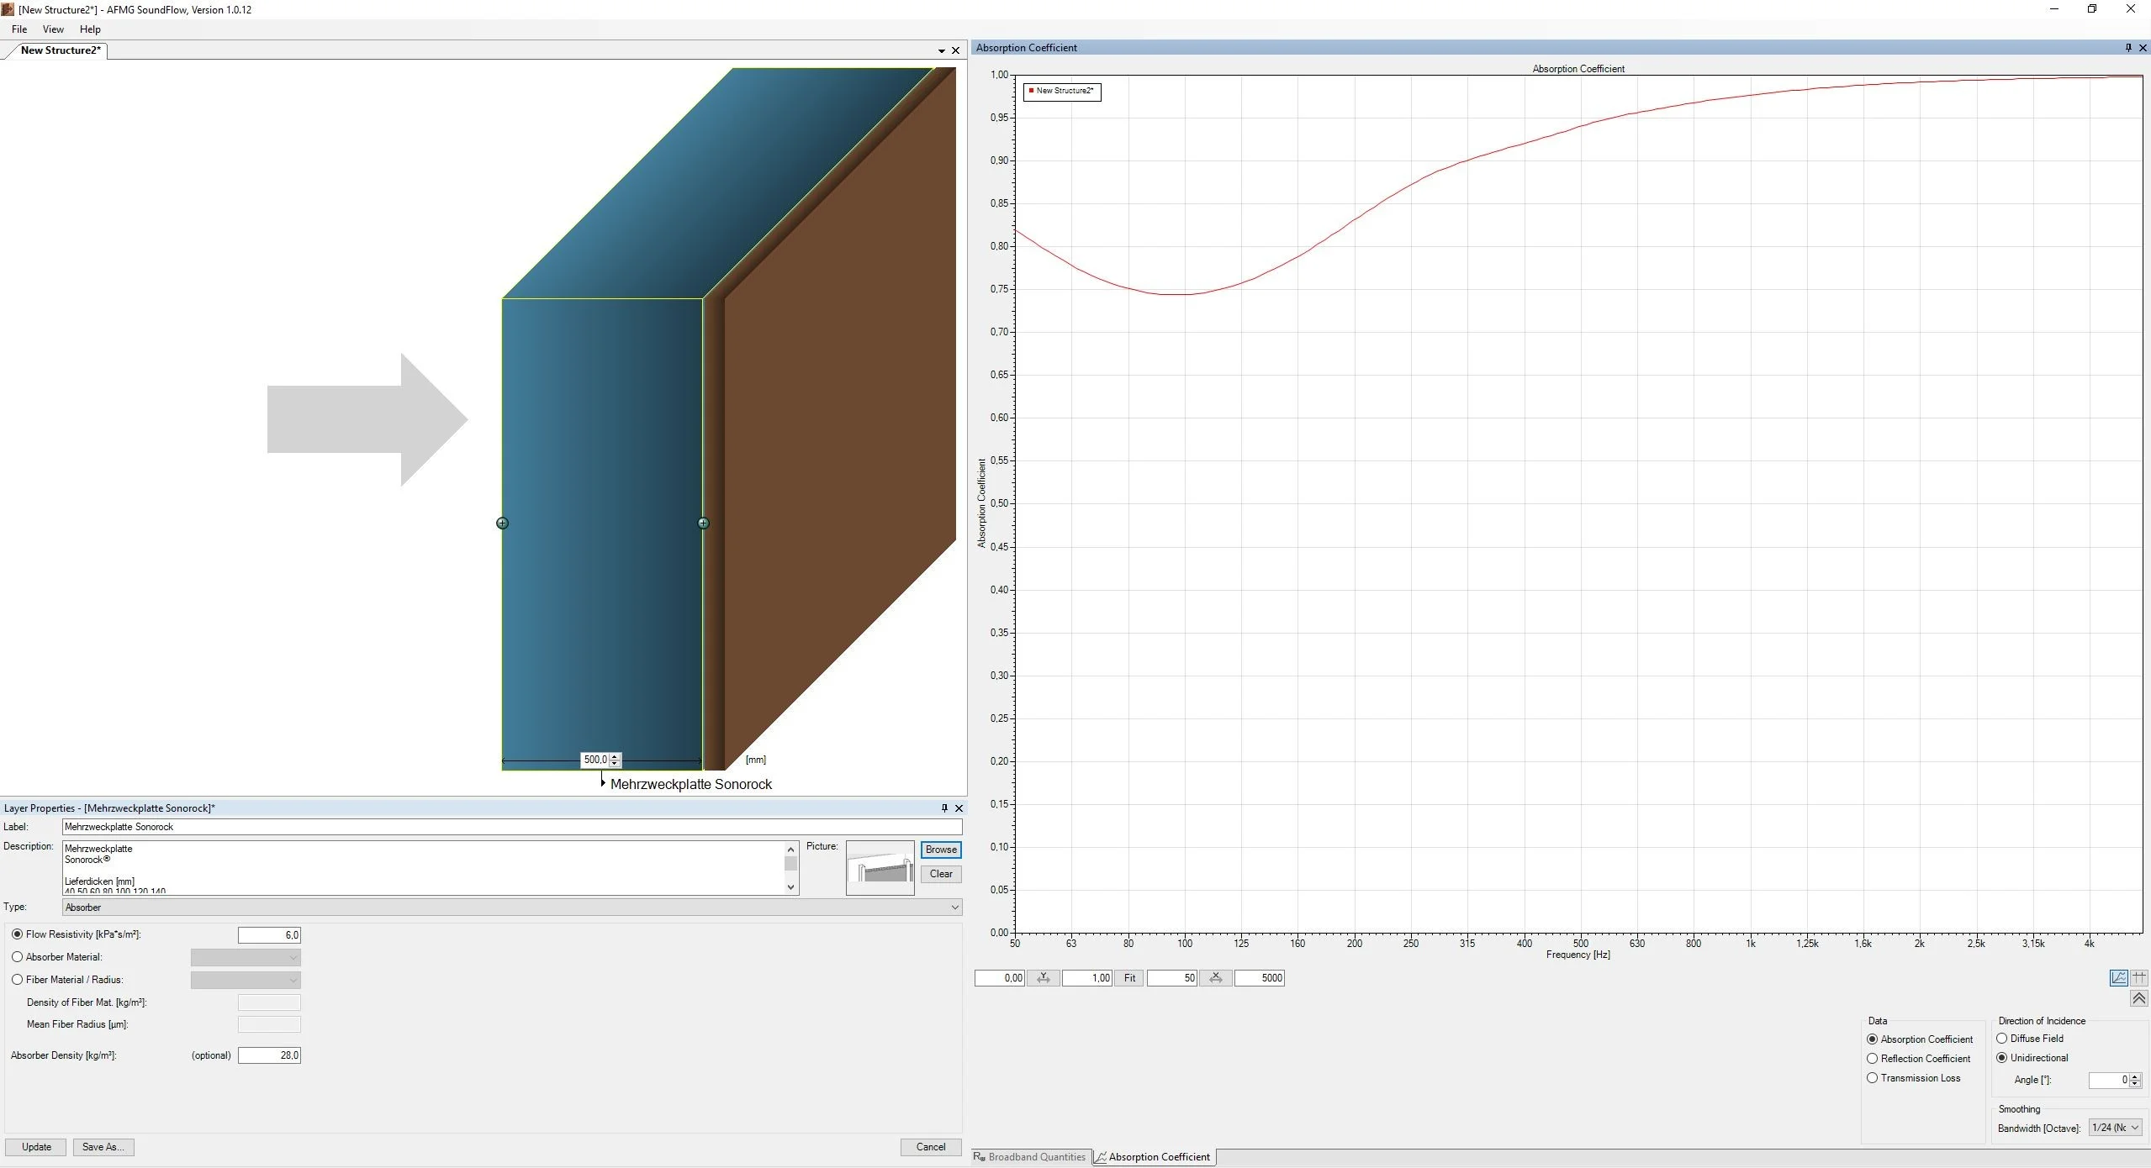Viewport: 2151px width, 1168px height.
Task: Close the Absorption Coefficient panel
Action: 2143,48
